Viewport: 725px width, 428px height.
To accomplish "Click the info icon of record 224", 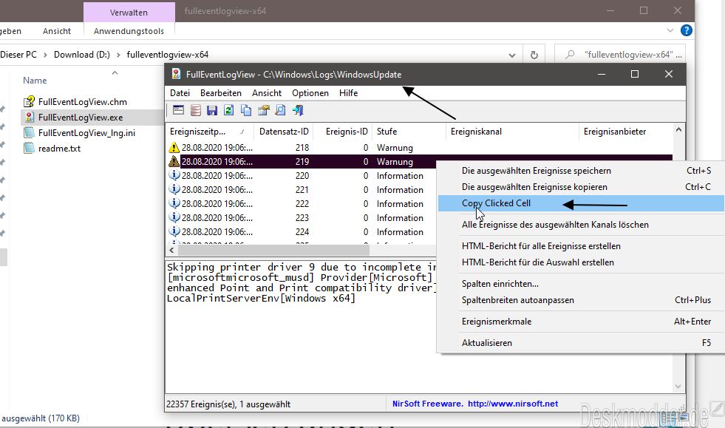I will point(174,231).
